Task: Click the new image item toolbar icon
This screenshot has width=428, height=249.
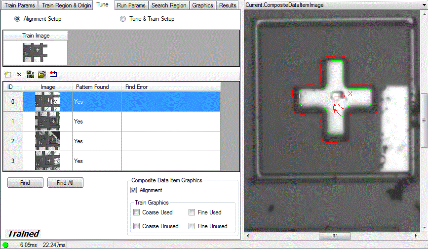Action: (x=7, y=75)
